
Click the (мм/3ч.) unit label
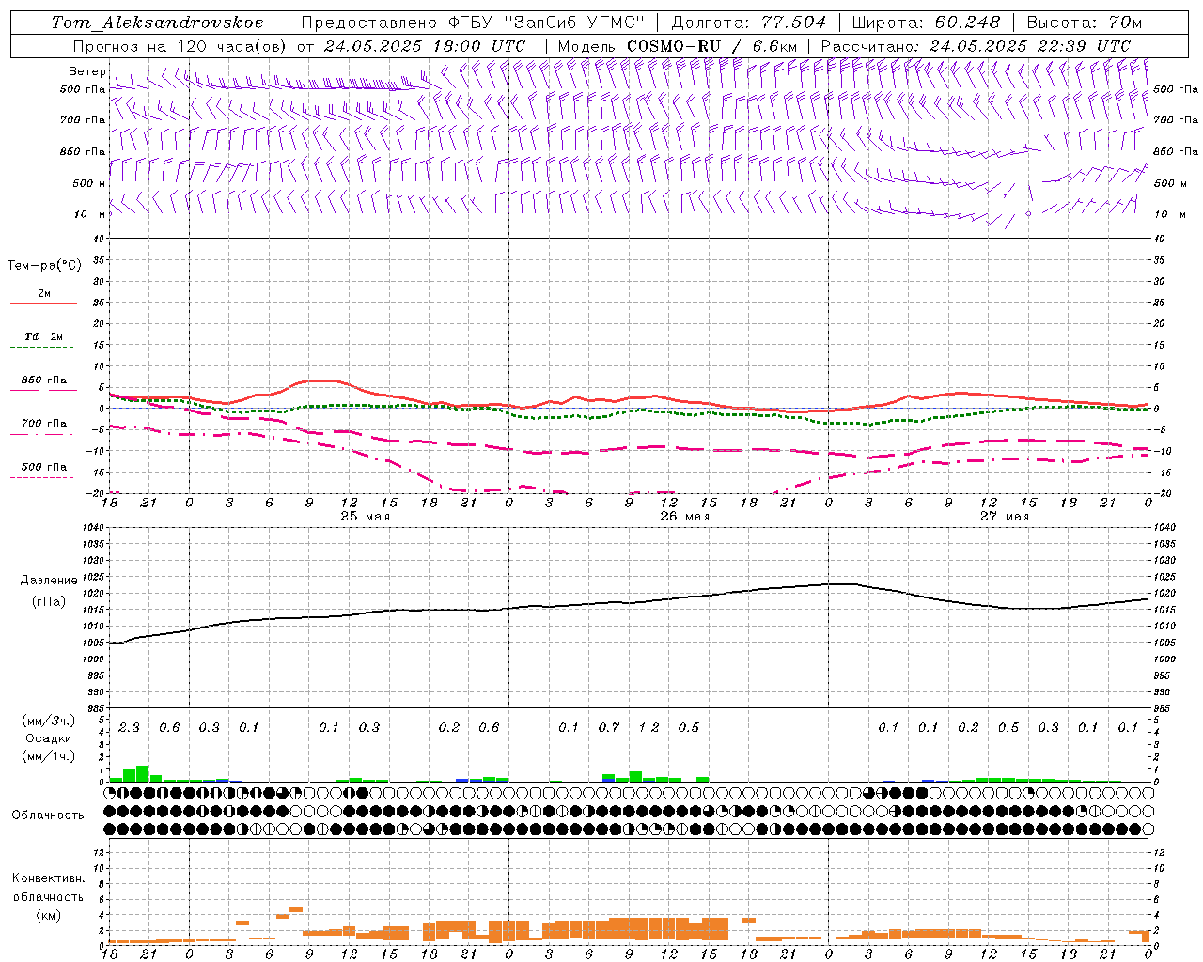[x=47, y=721]
